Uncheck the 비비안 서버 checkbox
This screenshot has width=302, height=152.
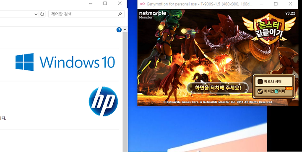point(260,91)
